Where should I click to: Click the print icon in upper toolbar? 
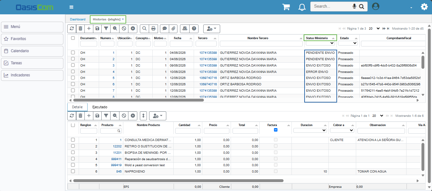click(153, 29)
